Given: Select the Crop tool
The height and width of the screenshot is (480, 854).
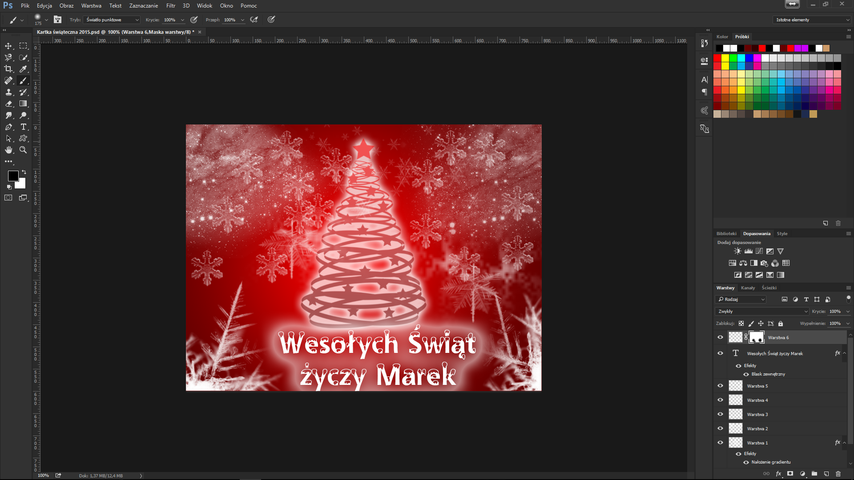Looking at the screenshot, I should click(x=8, y=69).
